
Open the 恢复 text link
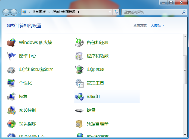tap(23, 96)
